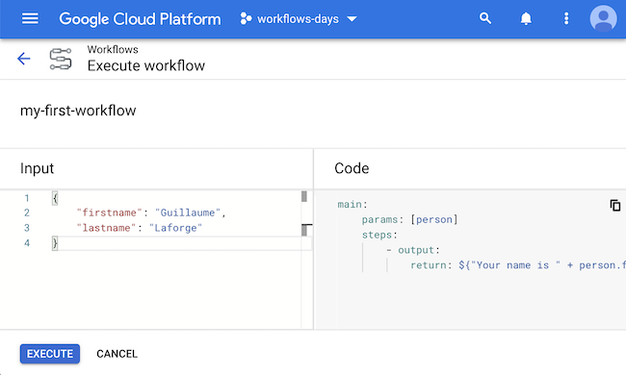
Task: Click the Execute workflow page title
Action: [146, 65]
